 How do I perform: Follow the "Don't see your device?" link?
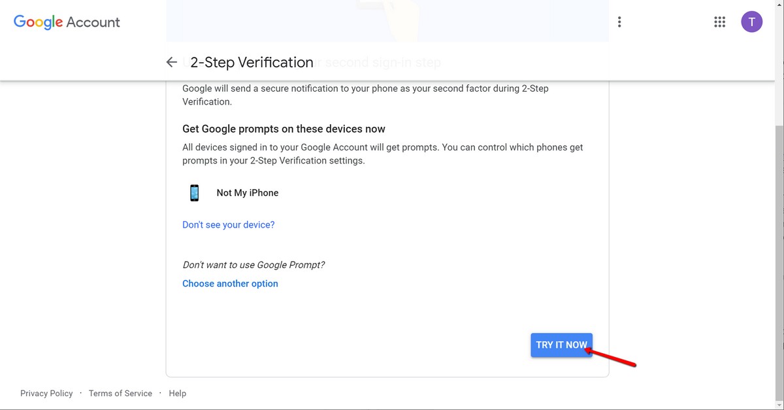click(x=228, y=225)
